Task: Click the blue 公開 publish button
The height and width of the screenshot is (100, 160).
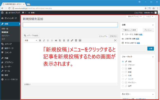Action: point(150,48)
